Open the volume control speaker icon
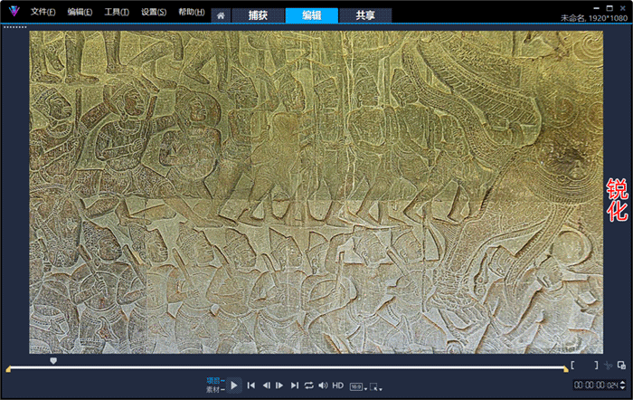This screenshot has height=400, width=633. [x=323, y=386]
